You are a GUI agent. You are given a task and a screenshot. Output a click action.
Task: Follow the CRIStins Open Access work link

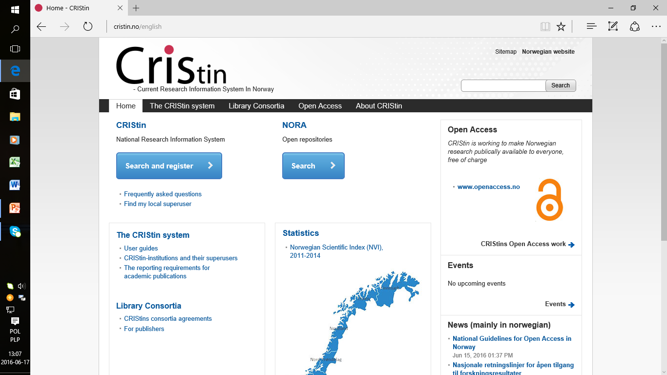pyautogui.click(x=527, y=244)
